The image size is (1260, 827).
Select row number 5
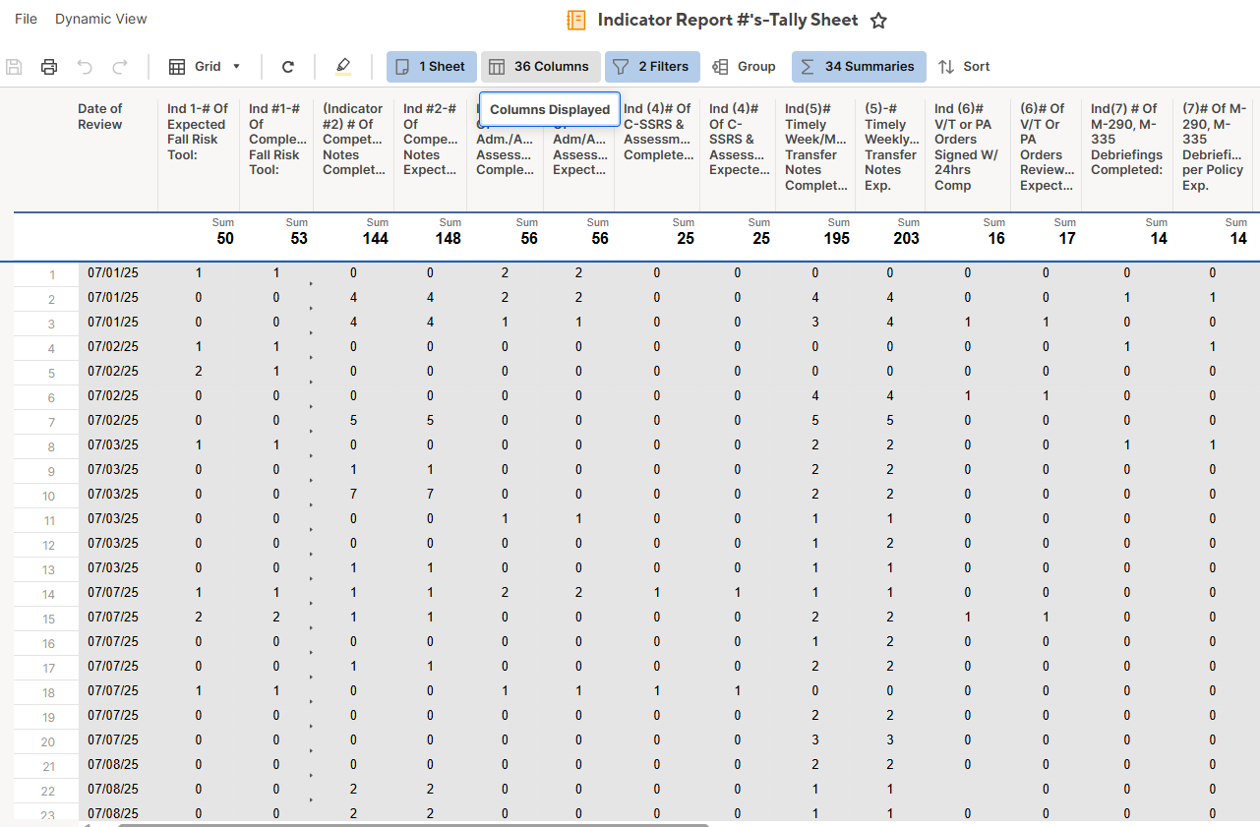click(51, 373)
